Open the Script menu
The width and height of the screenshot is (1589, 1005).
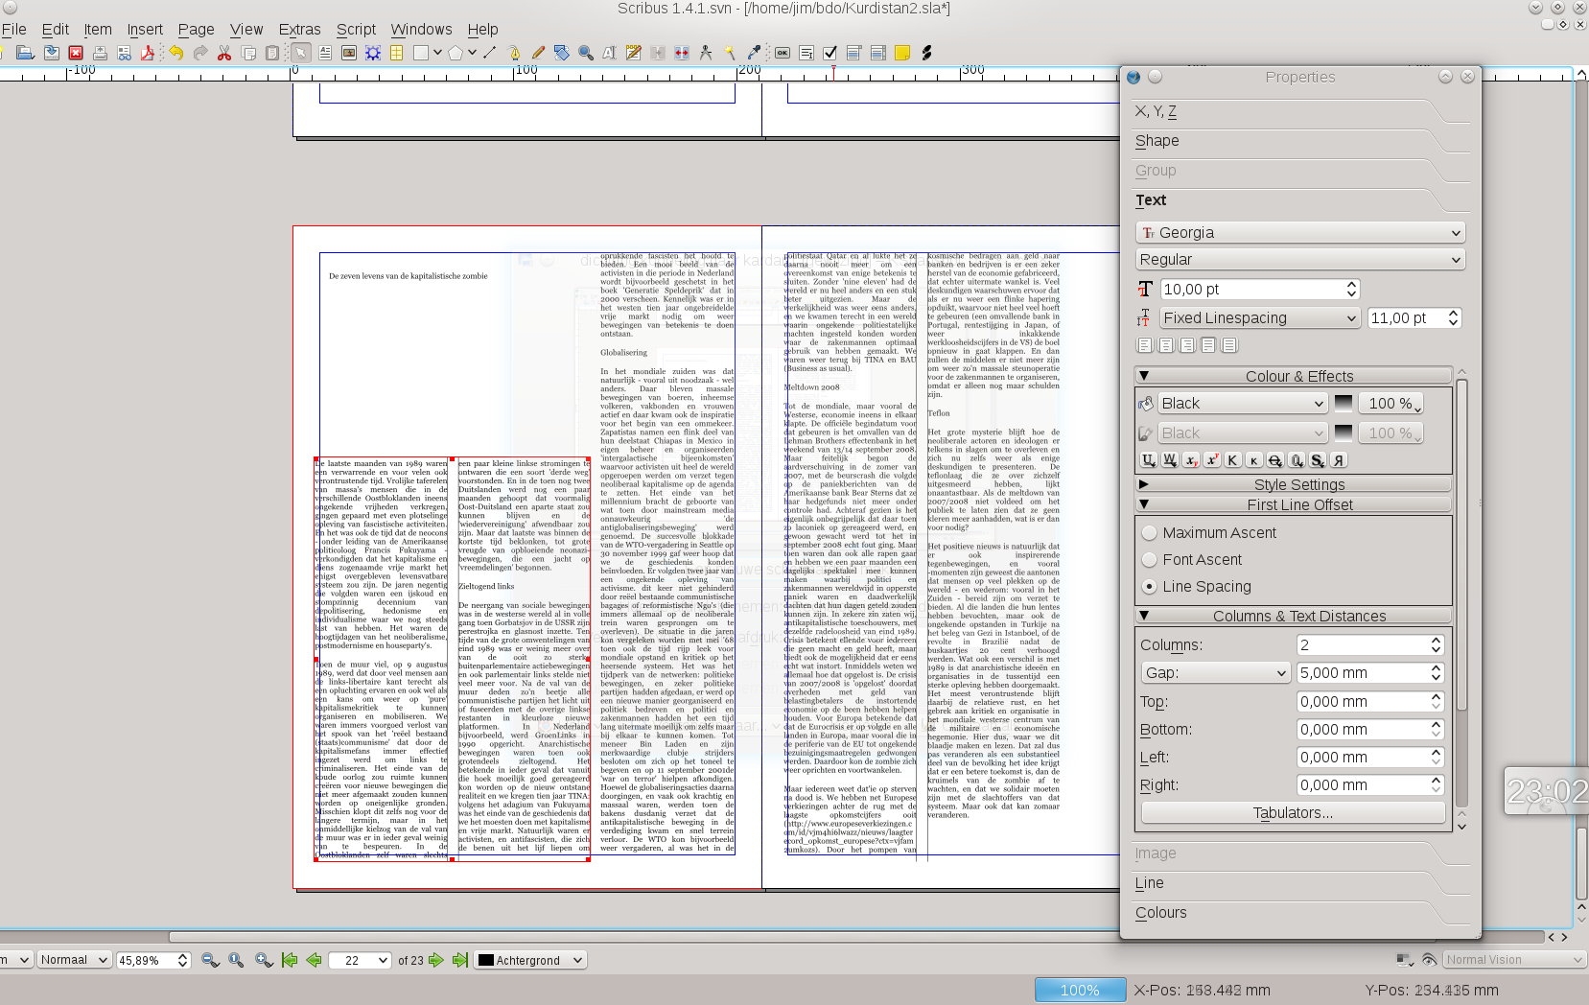click(x=356, y=29)
